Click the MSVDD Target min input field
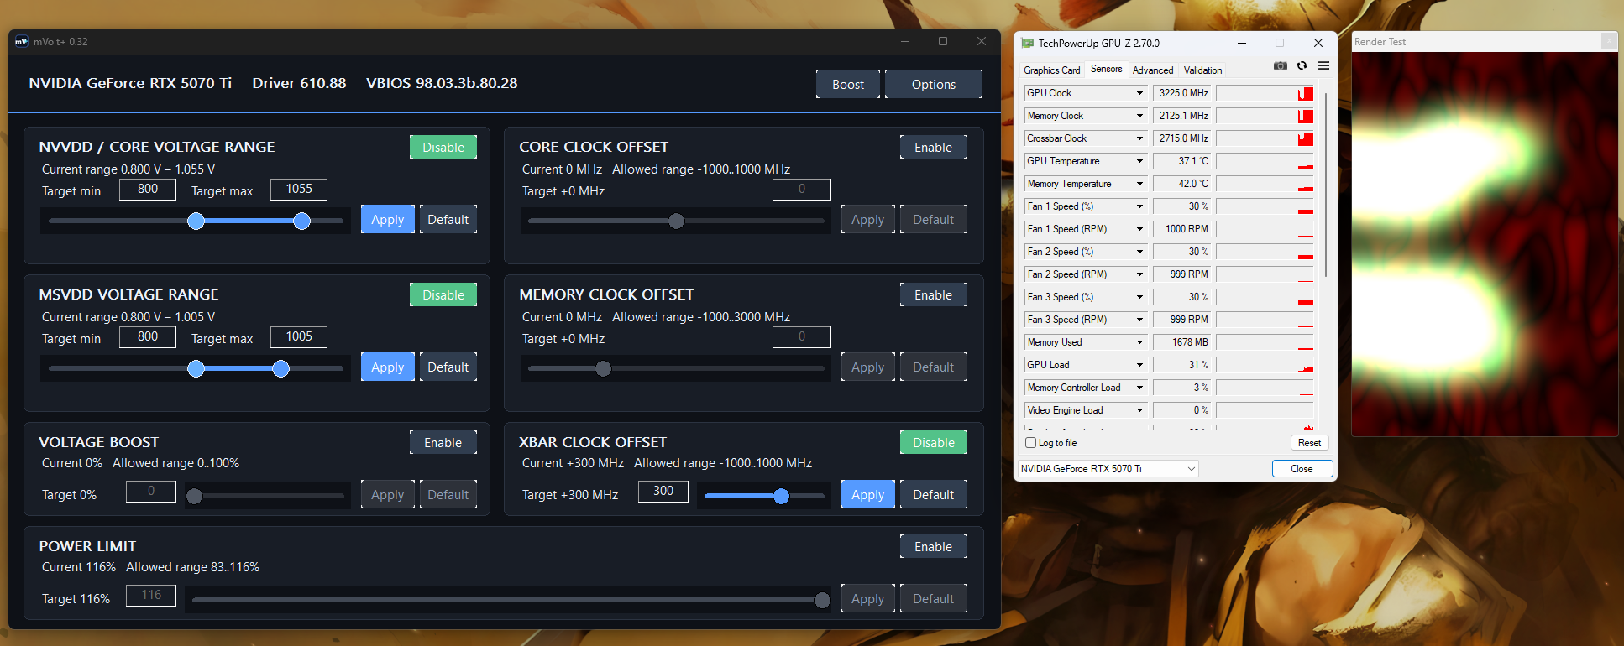 point(148,337)
